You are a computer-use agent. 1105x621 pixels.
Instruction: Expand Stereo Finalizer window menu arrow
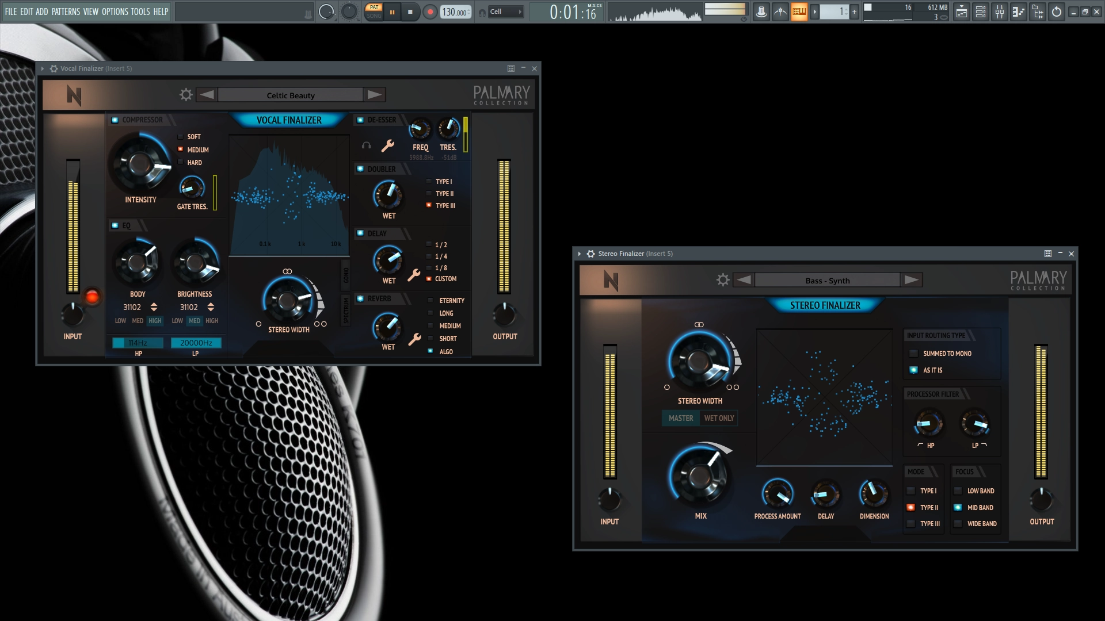(580, 254)
